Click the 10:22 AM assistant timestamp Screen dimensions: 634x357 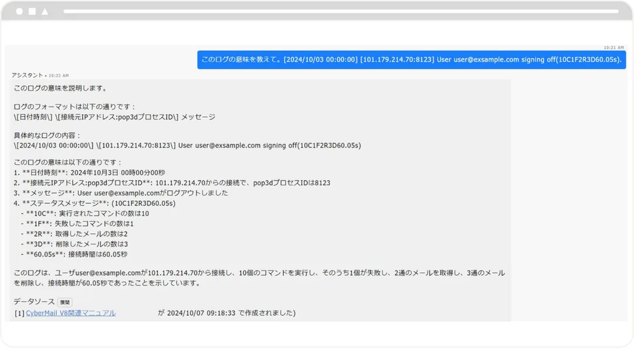59,76
